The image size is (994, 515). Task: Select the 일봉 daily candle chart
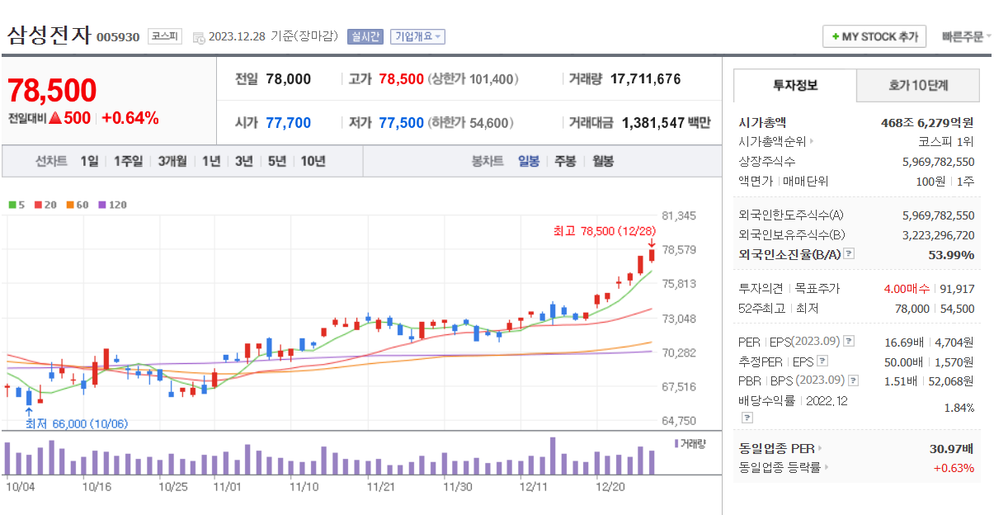coord(529,161)
